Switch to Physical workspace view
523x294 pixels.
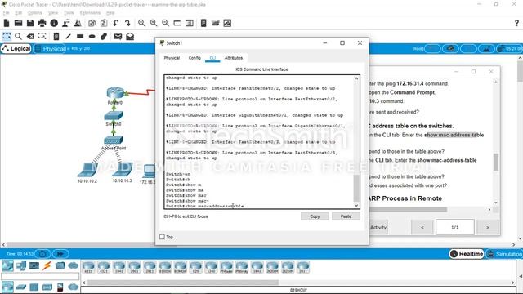coord(50,49)
